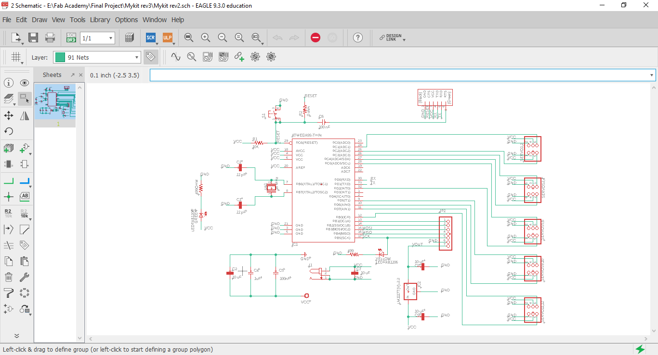
Task: Click the Design Link button
Action: (x=390, y=38)
